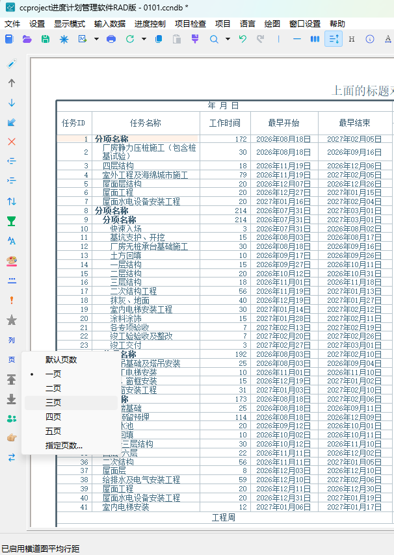The height and width of the screenshot is (555, 394).
Task: Click the new file icon in toolbar
Action: click(10, 39)
